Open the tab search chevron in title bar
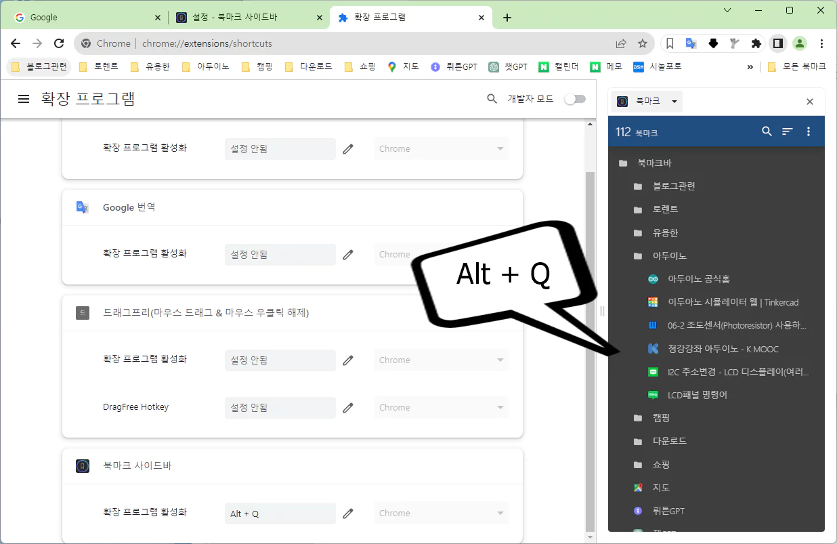Screen dimensions: 837x544 (727, 10)
